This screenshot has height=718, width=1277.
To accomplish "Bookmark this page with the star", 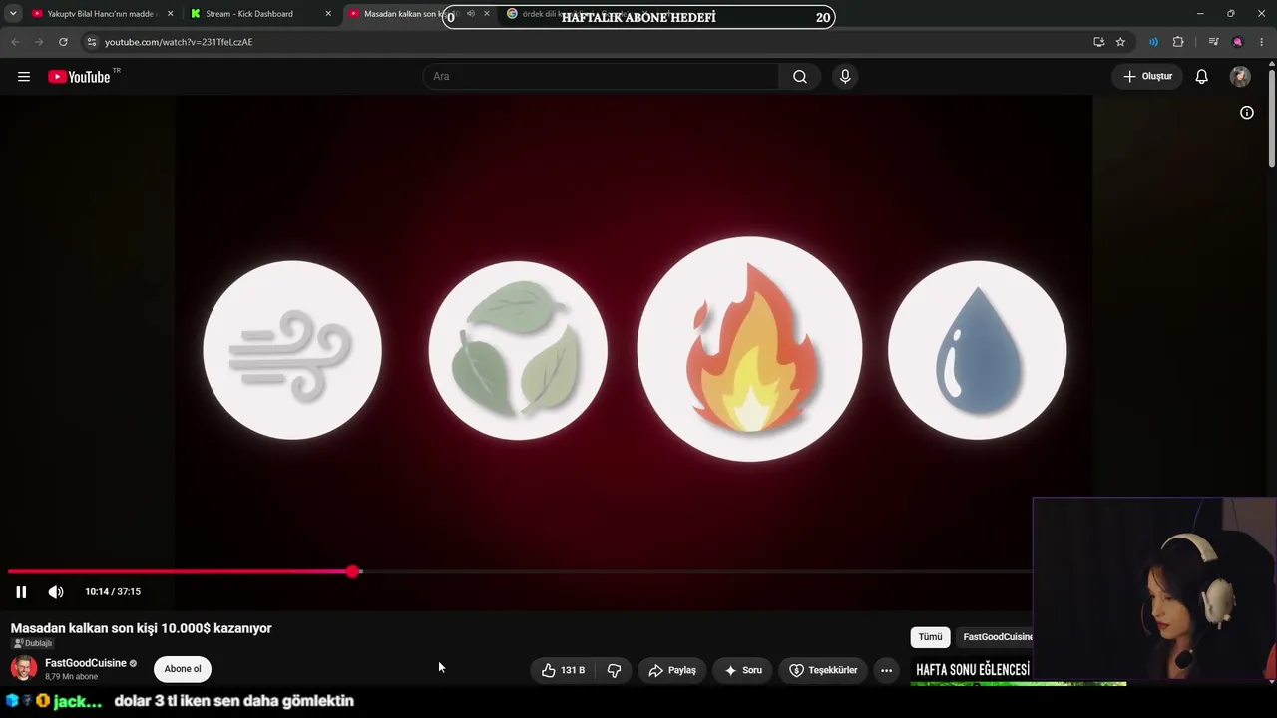I will [1120, 42].
